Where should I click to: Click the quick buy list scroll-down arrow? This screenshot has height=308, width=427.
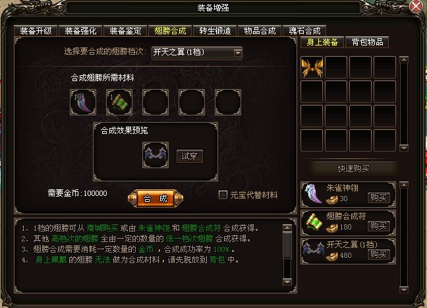click(403, 290)
